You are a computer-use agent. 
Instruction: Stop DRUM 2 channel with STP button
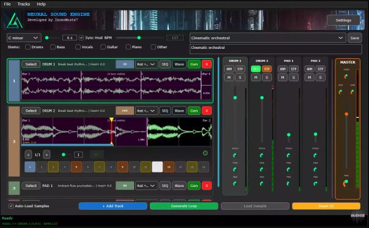(267, 69)
